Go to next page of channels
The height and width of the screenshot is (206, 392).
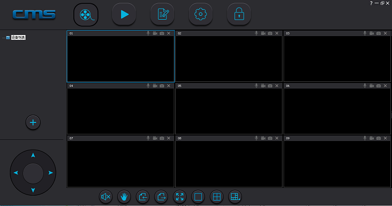point(162,197)
